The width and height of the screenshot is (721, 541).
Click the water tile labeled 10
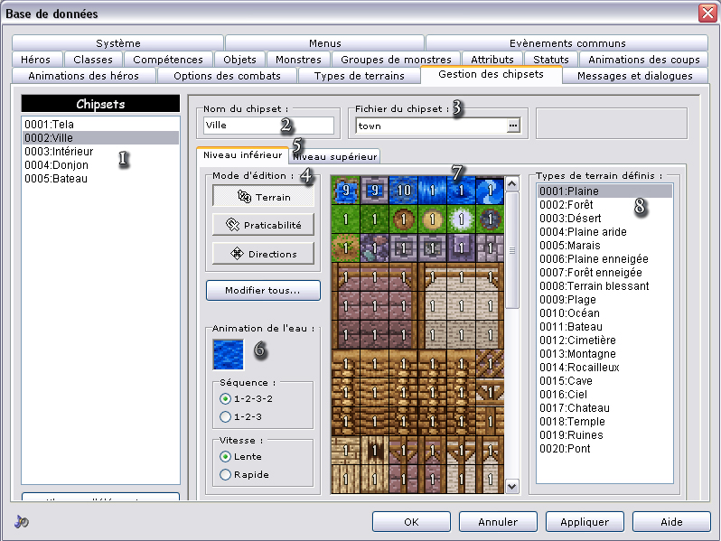pos(403,191)
